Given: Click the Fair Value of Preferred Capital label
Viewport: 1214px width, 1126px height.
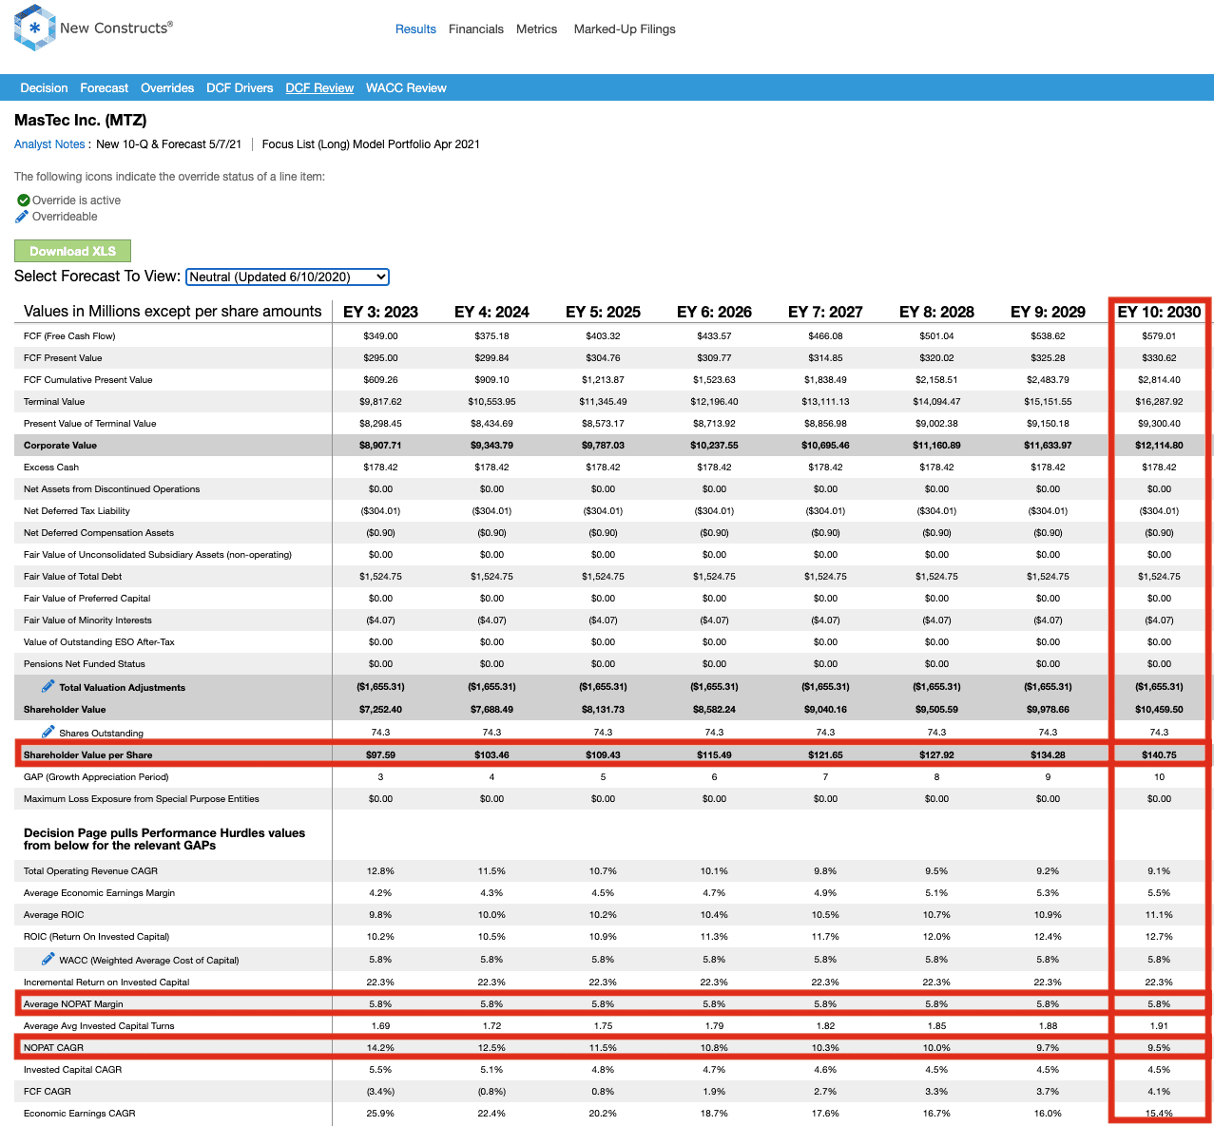Looking at the screenshot, I should point(87,599).
